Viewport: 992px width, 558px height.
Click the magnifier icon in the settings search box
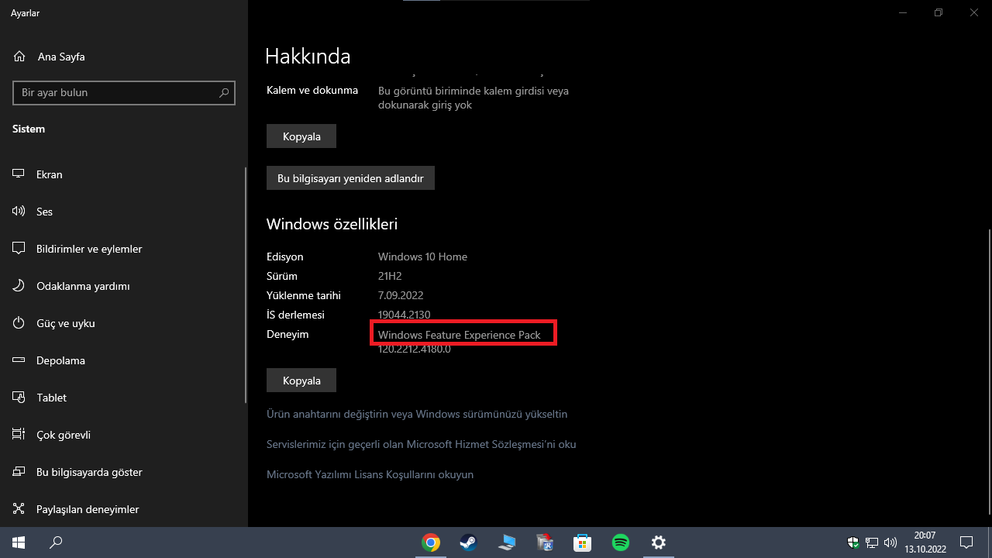[225, 92]
